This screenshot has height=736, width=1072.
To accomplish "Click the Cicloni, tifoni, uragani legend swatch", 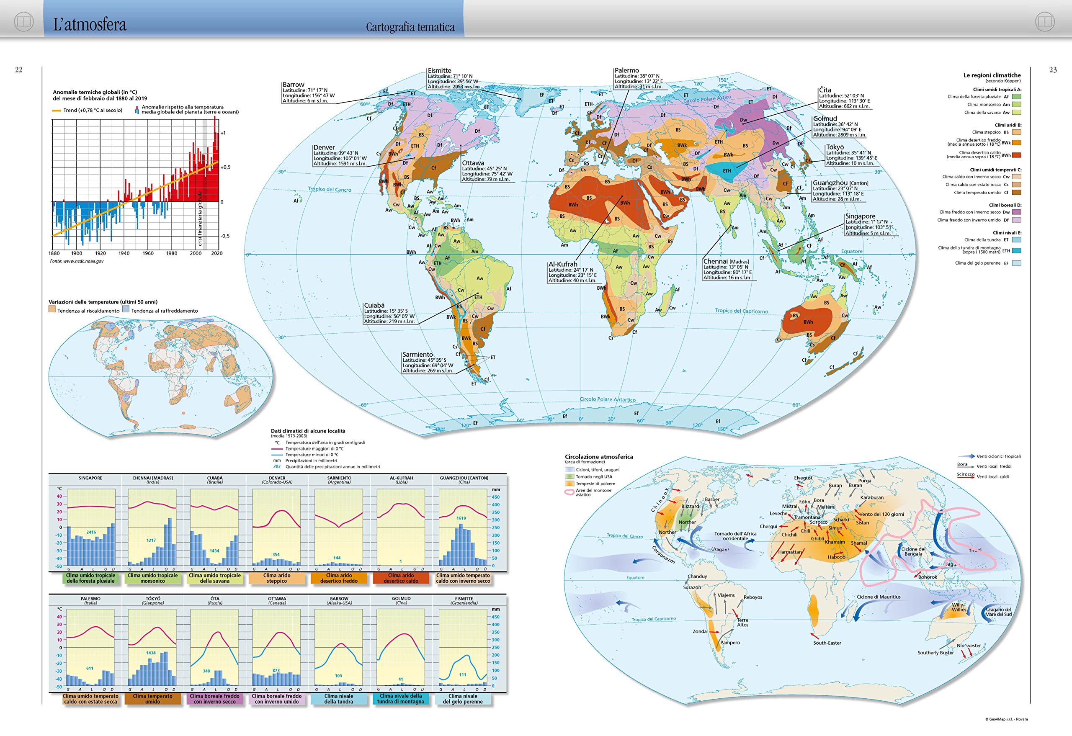I will click(x=569, y=470).
